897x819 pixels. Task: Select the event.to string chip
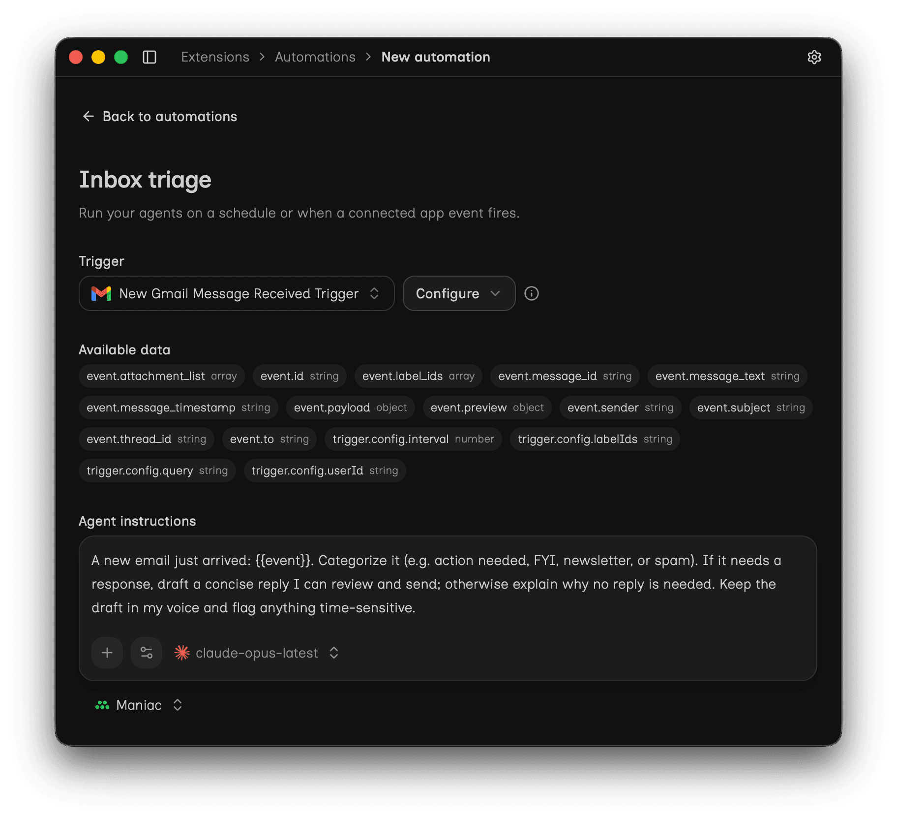click(x=269, y=439)
